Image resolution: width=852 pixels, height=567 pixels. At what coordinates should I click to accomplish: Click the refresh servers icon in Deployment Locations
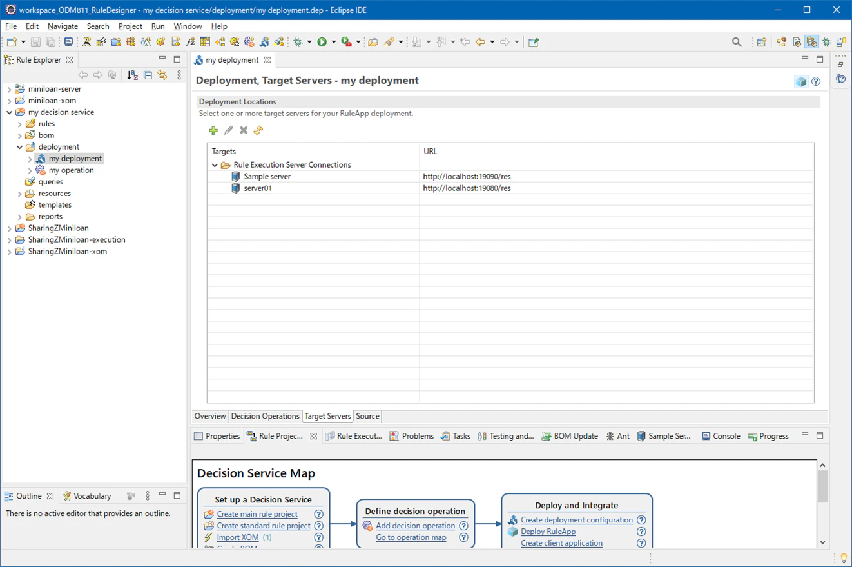258,130
